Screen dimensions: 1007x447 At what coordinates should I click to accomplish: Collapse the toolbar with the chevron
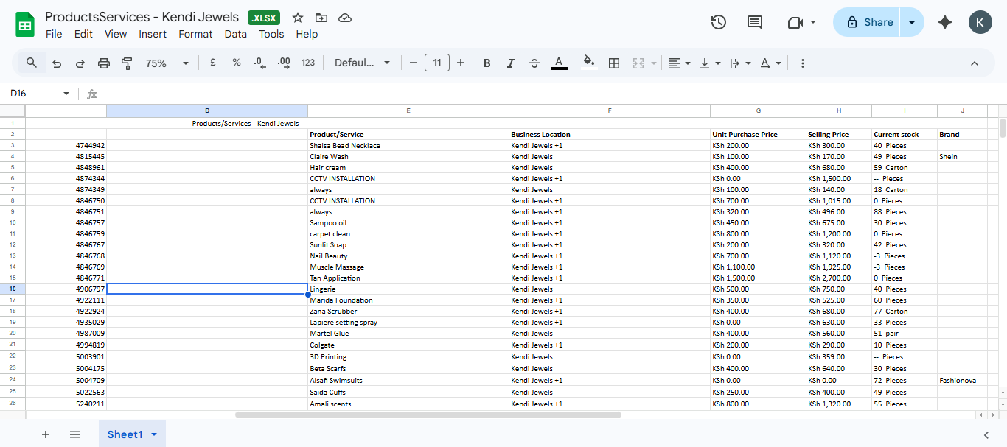pos(975,63)
